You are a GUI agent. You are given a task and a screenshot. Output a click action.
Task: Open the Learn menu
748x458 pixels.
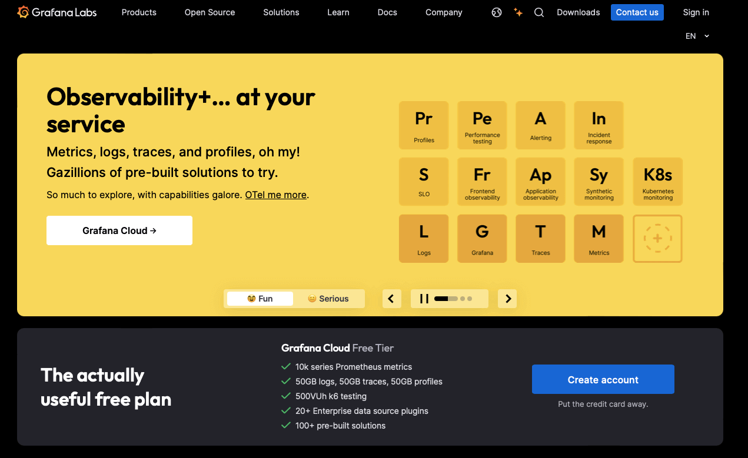pyautogui.click(x=338, y=12)
